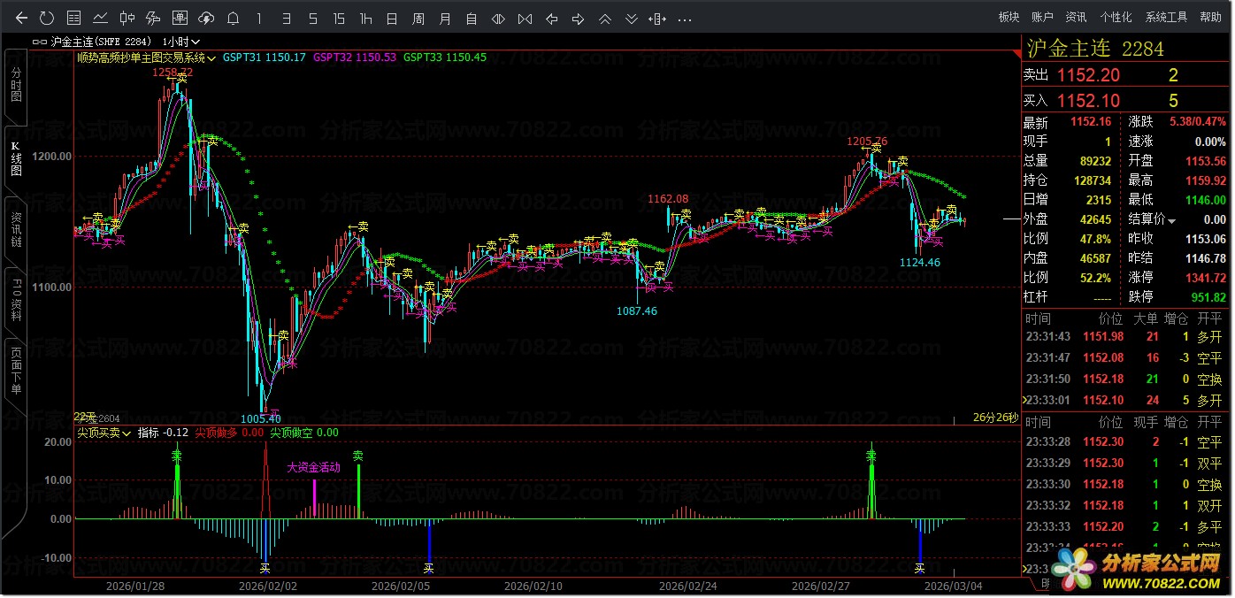Click the three-dot more options icon
The height and width of the screenshot is (598, 1235).
pyautogui.click(x=684, y=18)
